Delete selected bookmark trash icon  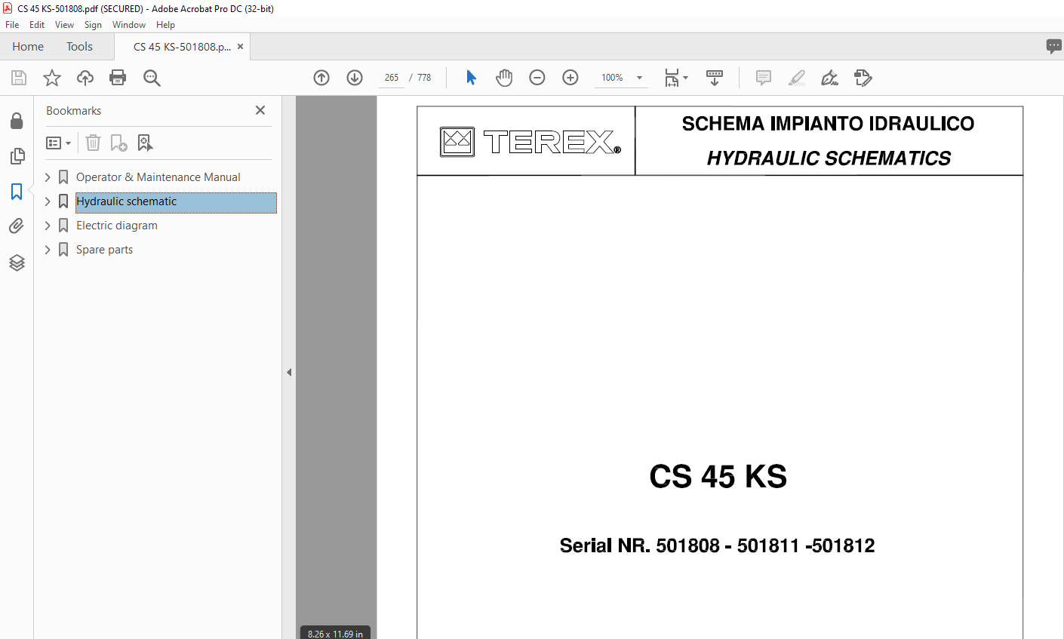pyautogui.click(x=93, y=143)
